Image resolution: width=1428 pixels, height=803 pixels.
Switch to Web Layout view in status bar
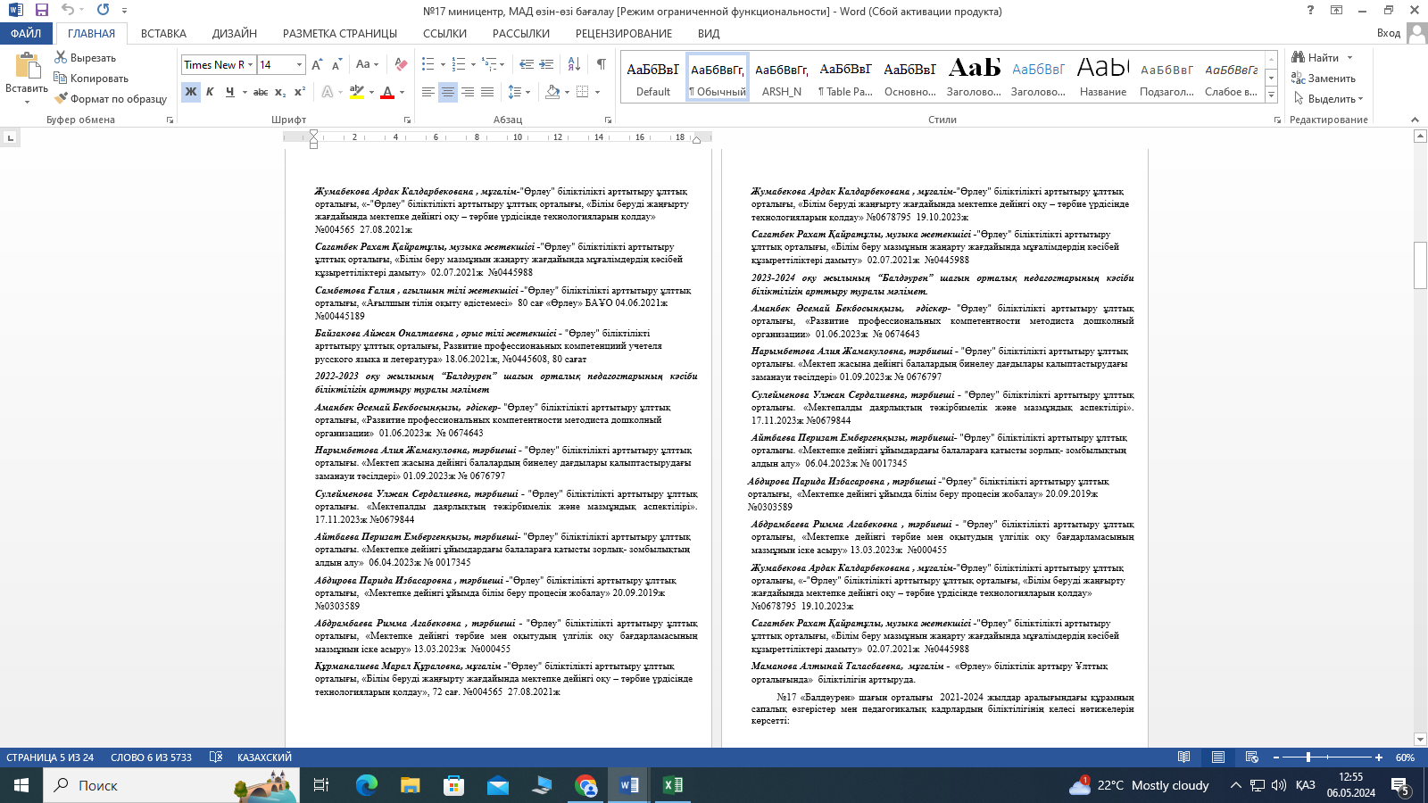pyautogui.click(x=1251, y=757)
